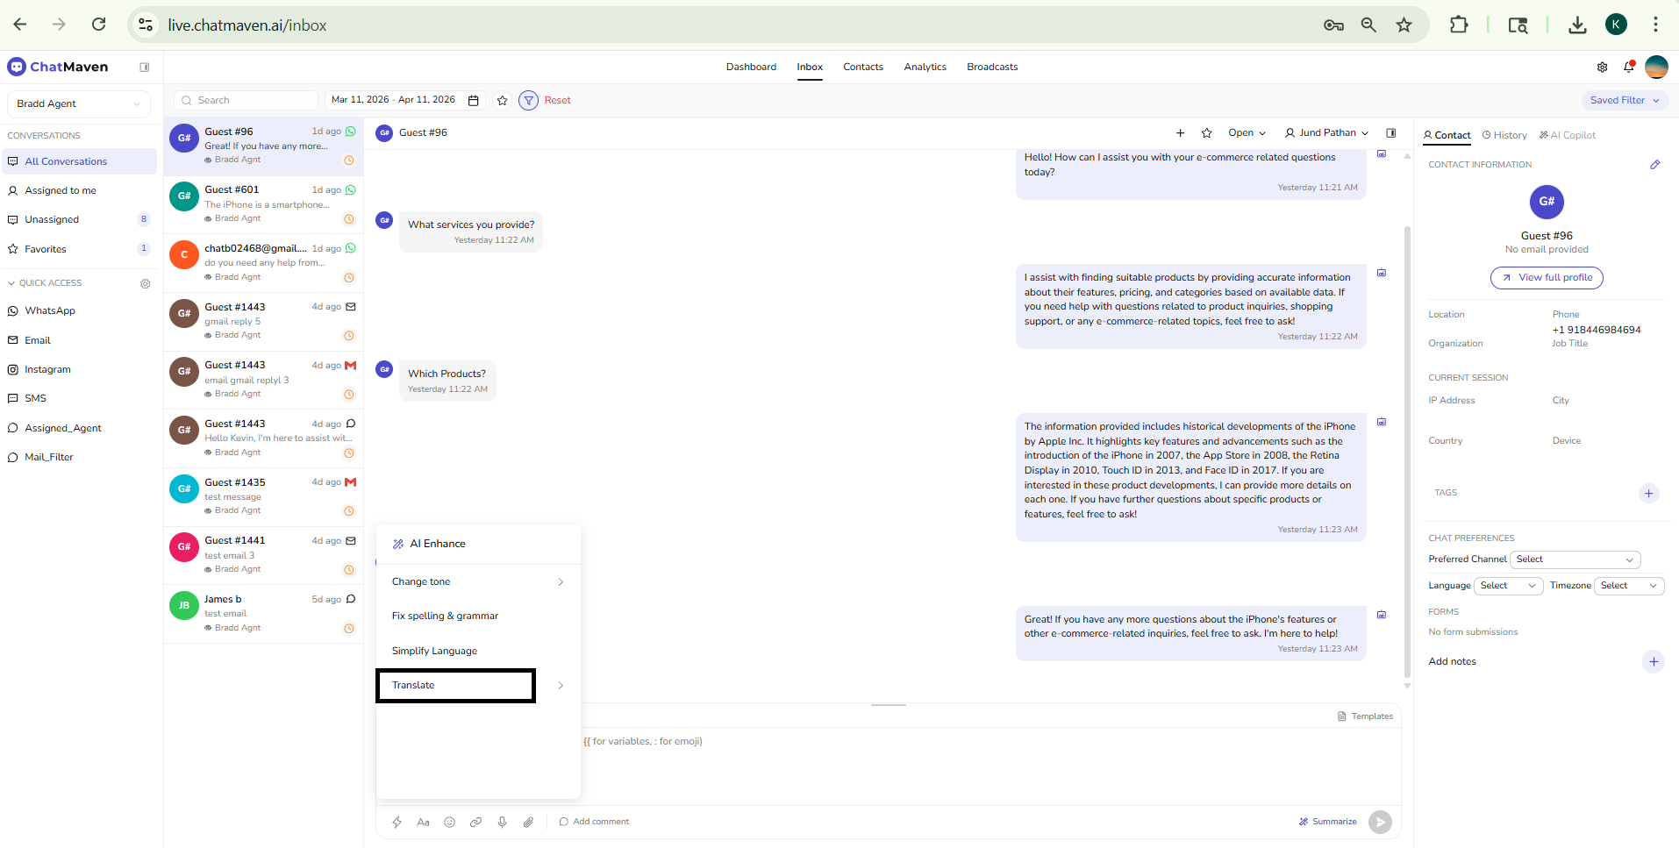This screenshot has width=1679, height=848.
Task: Expand the Saved Filter dropdown
Action: coord(1624,100)
